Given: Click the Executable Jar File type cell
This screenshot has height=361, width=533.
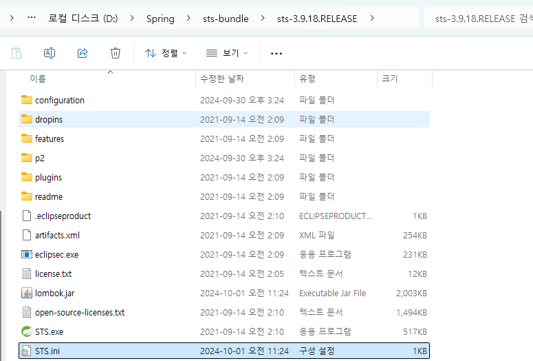Looking at the screenshot, I should pyautogui.click(x=332, y=293).
